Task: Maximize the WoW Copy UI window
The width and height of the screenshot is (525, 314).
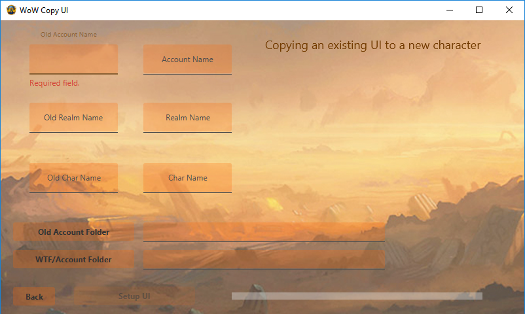Action: click(479, 10)
